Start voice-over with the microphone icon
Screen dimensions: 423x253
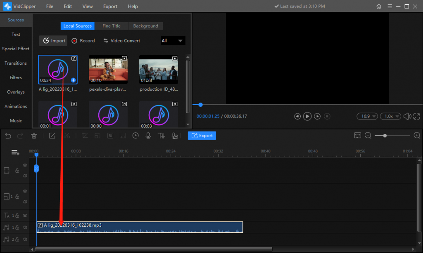coord(148,136)
